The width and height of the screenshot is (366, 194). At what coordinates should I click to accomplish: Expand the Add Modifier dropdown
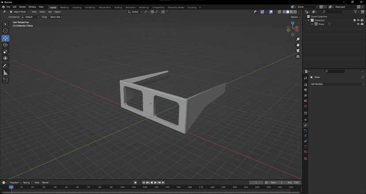coord(337,84)
